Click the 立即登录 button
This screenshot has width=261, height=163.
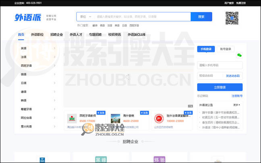click(220, 87)
